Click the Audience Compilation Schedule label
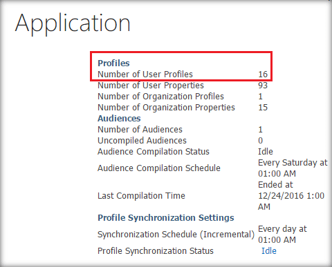The height and width of the screenshot is (267, 332). coord(159,168)
